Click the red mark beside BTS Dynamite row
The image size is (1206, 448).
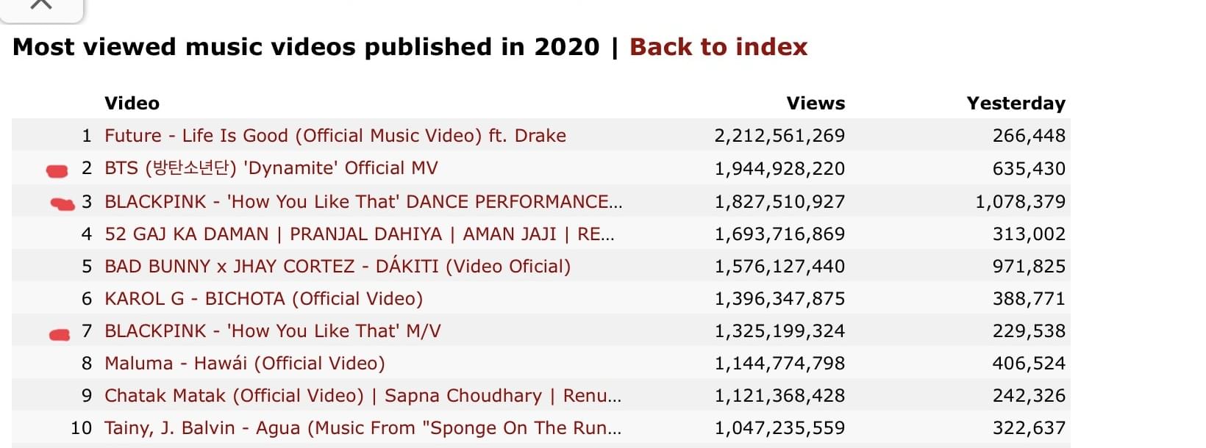click(57, 171)
